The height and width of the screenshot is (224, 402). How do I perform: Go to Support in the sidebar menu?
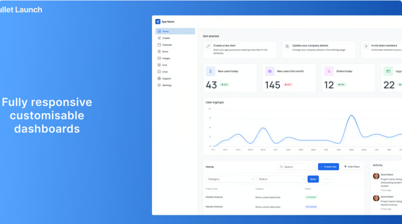tap(166, 78)
